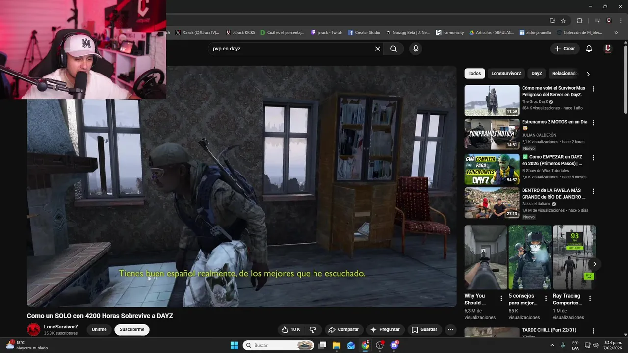Open 'COMPRAMOS MOTOS' video thumbnail
628x353 pixels.
[492, 134]
